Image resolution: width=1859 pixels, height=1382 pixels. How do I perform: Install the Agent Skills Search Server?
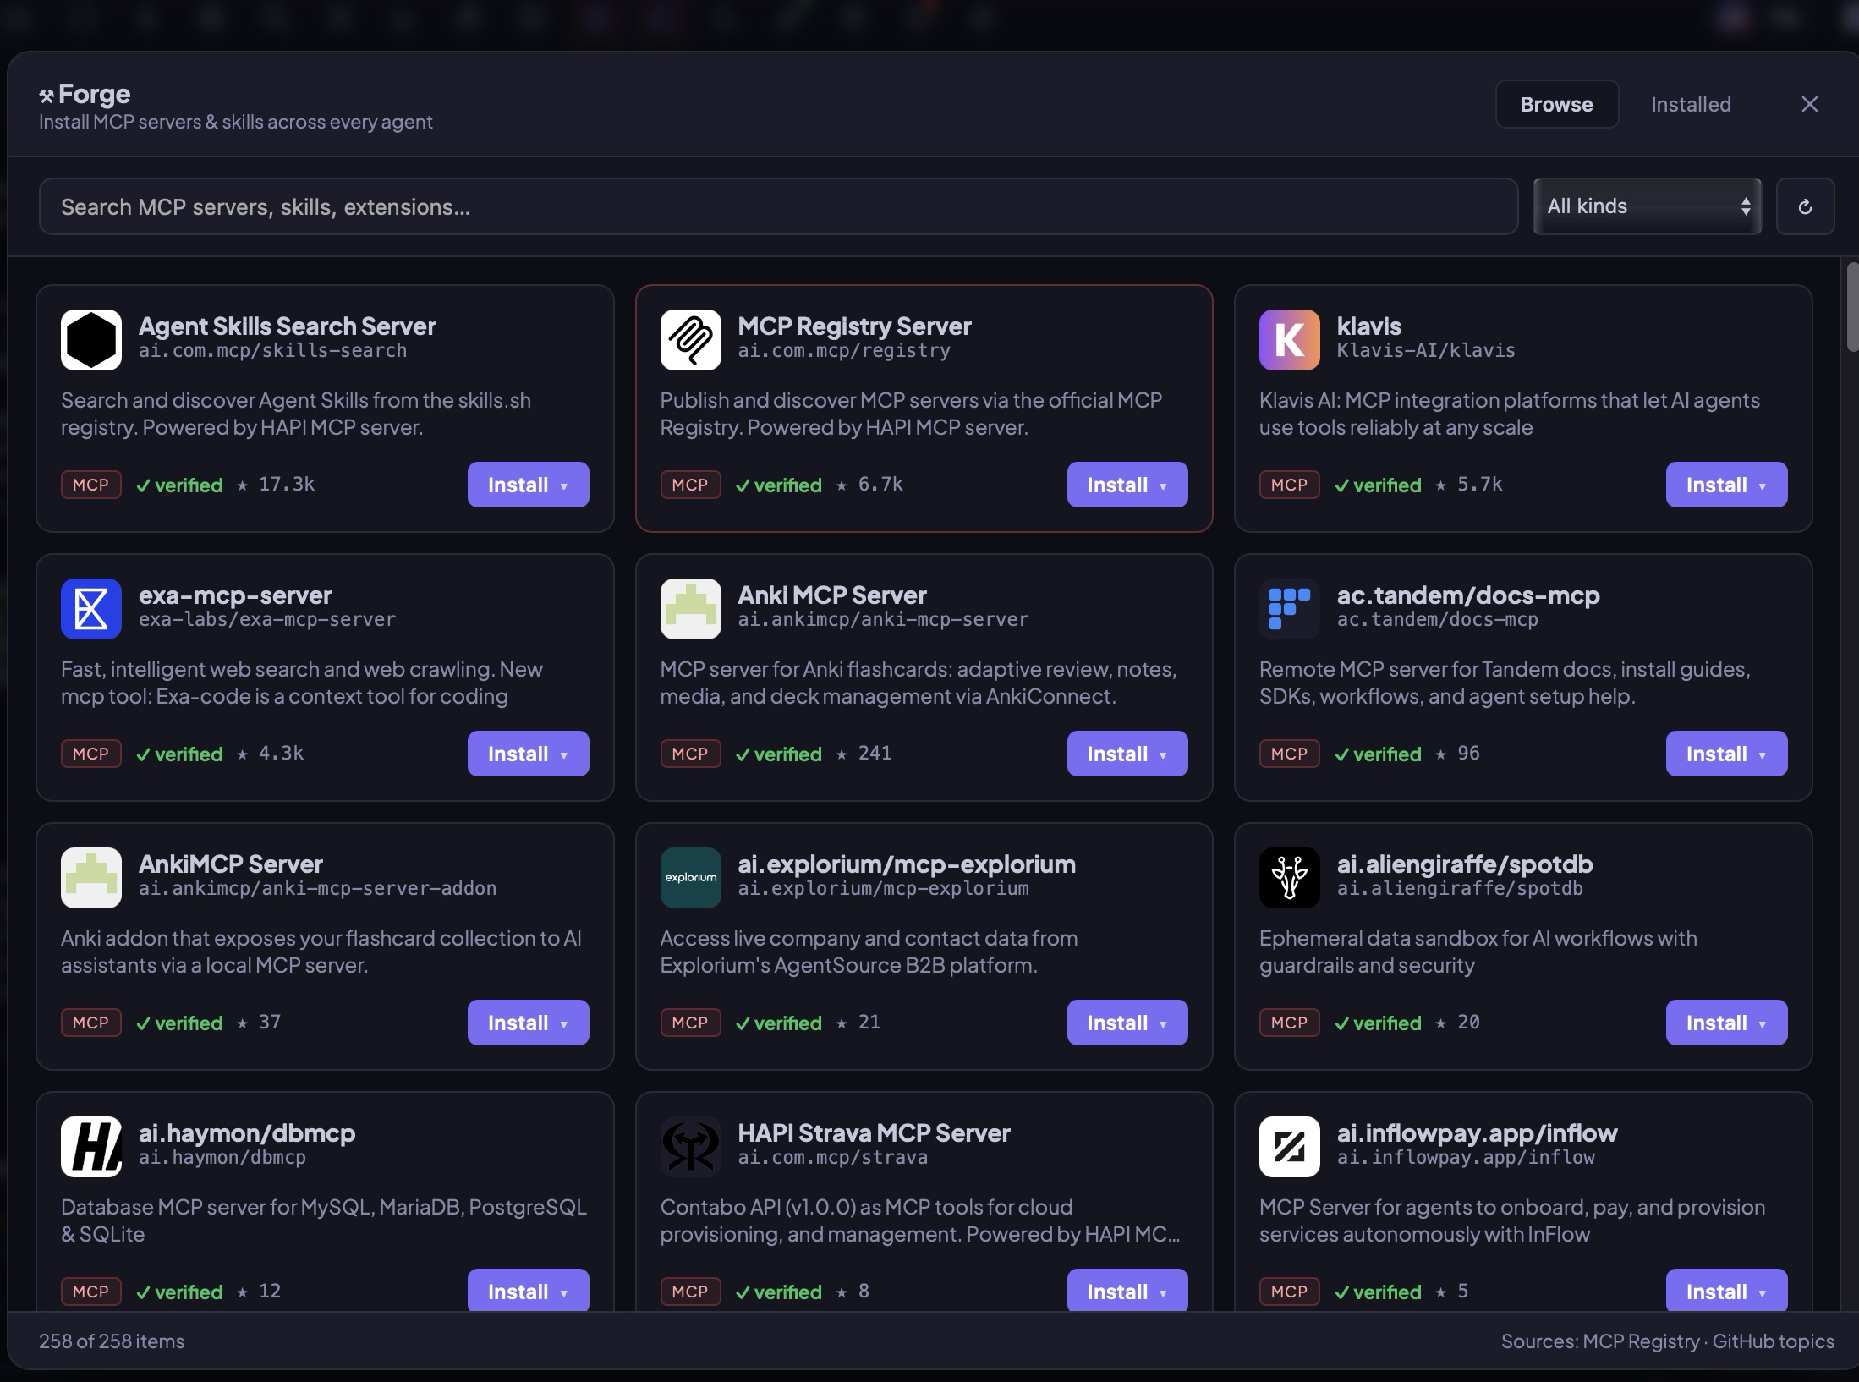[x=518, y=485]
